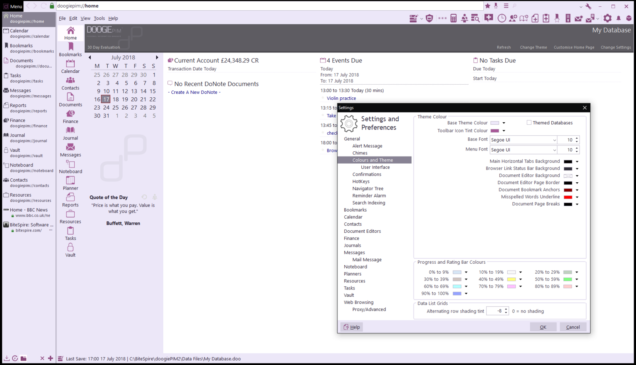
Task: Open Home - BBC News tab in sidebar
Action: point(29,212)
